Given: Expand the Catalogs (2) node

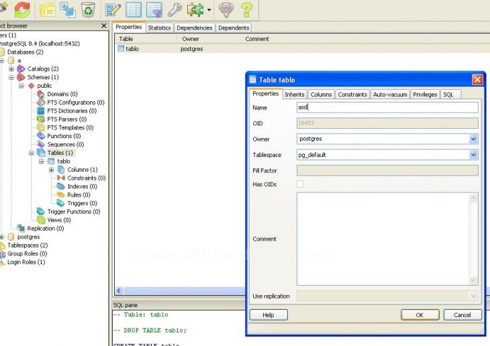Looking at the screenshot, I should (x=11, y=68).
